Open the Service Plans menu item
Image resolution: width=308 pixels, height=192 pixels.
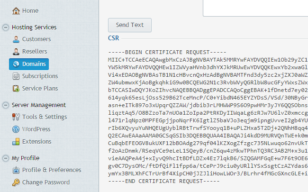click(x=40, y=89)
